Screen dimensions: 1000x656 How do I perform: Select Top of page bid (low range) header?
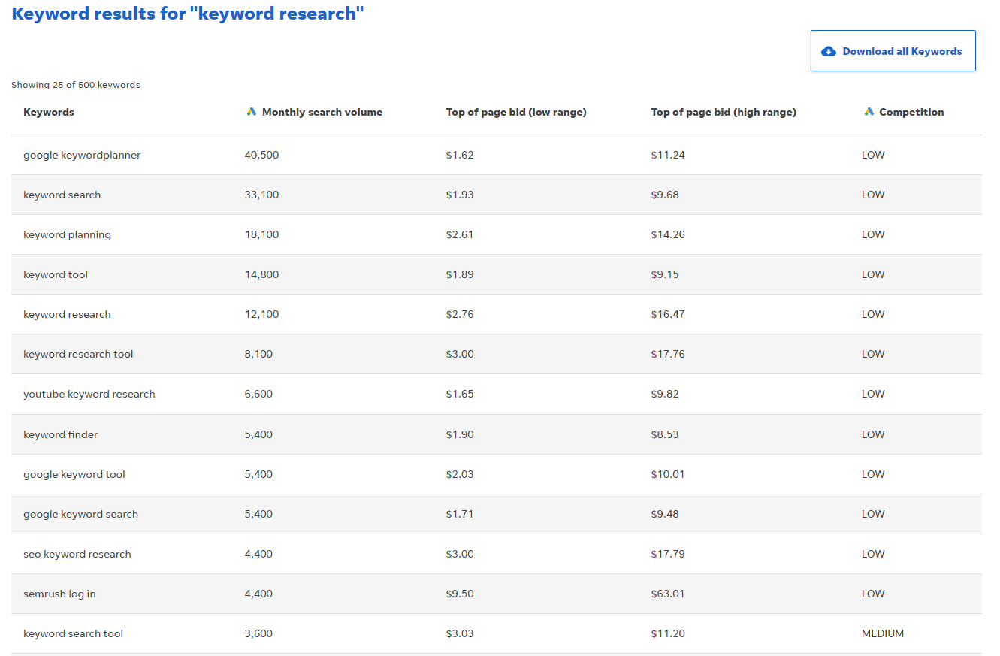click(x=516, y=112)
